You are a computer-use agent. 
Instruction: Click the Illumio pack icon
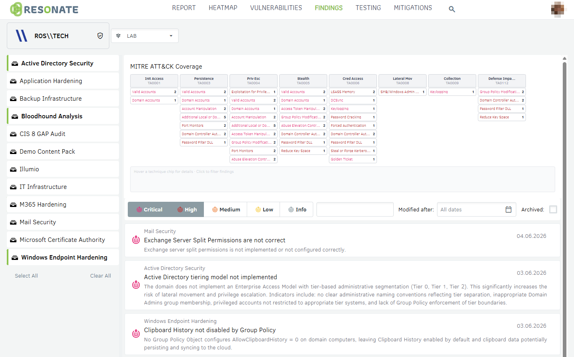coord(13,169)
